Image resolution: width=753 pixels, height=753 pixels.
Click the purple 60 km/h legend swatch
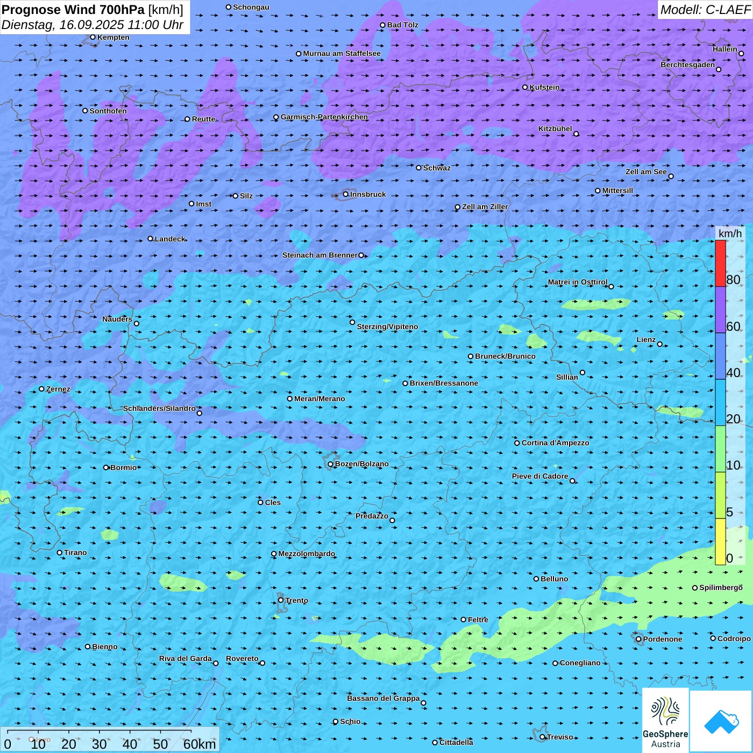[x=720, y=310]
